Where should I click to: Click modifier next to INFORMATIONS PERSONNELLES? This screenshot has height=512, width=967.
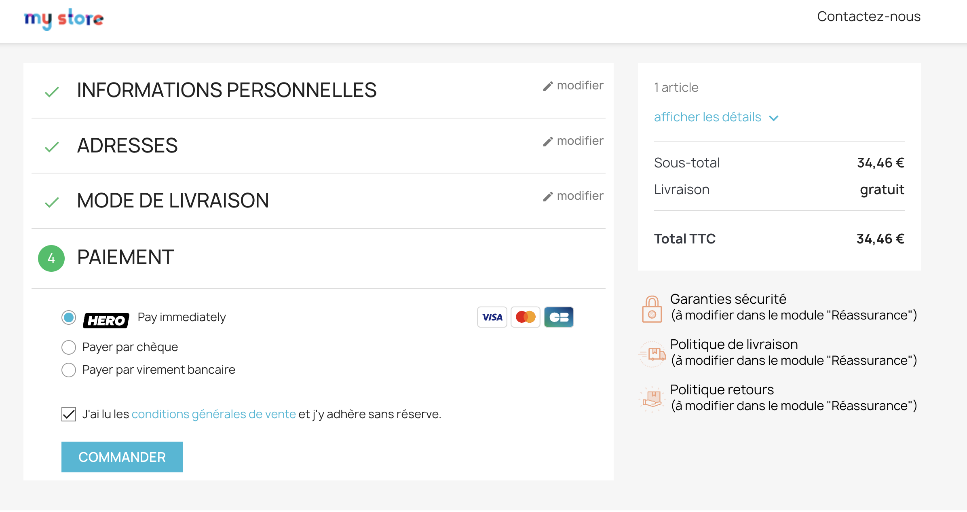[x=573, y=85]
